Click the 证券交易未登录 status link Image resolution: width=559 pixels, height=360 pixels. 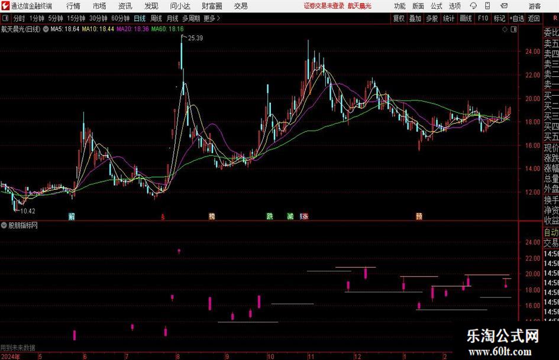click(324, 6)
